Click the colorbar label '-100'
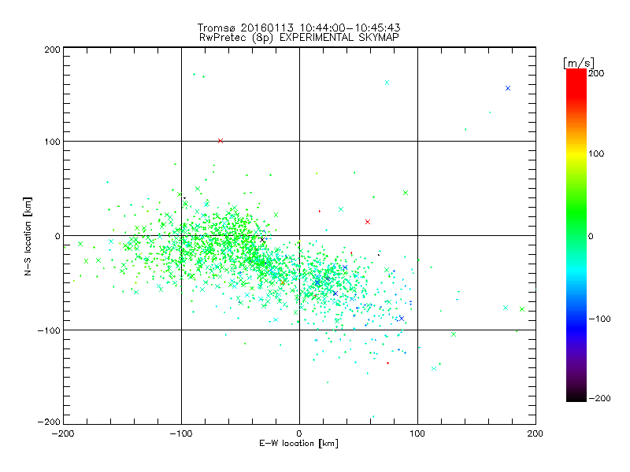630x472 pixels. (x=599, y=319)
